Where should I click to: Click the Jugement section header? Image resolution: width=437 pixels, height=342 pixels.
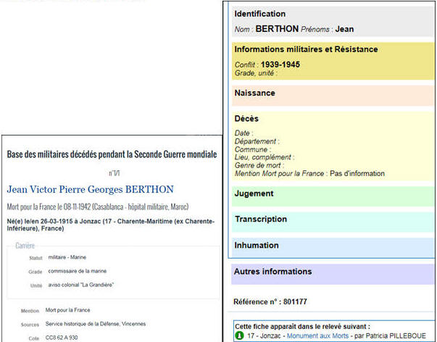point(254,193)
